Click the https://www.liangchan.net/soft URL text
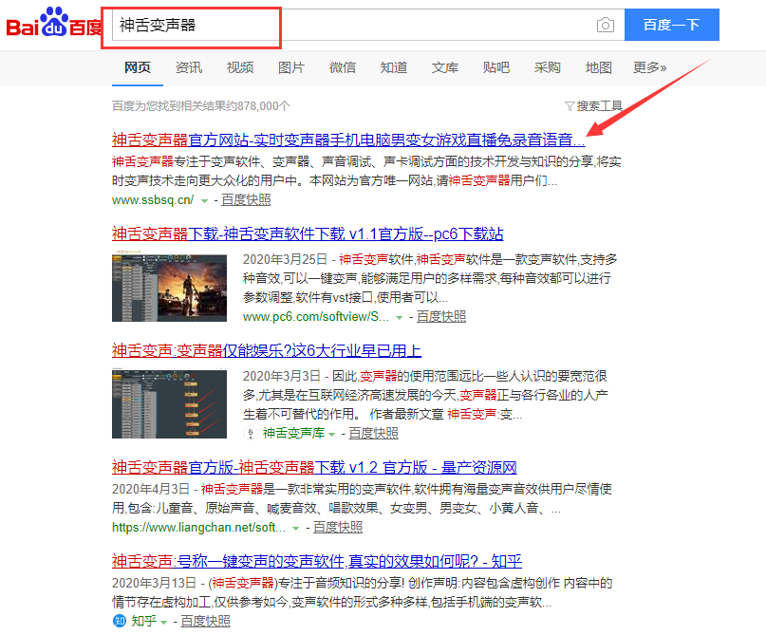 coord(198,528)
